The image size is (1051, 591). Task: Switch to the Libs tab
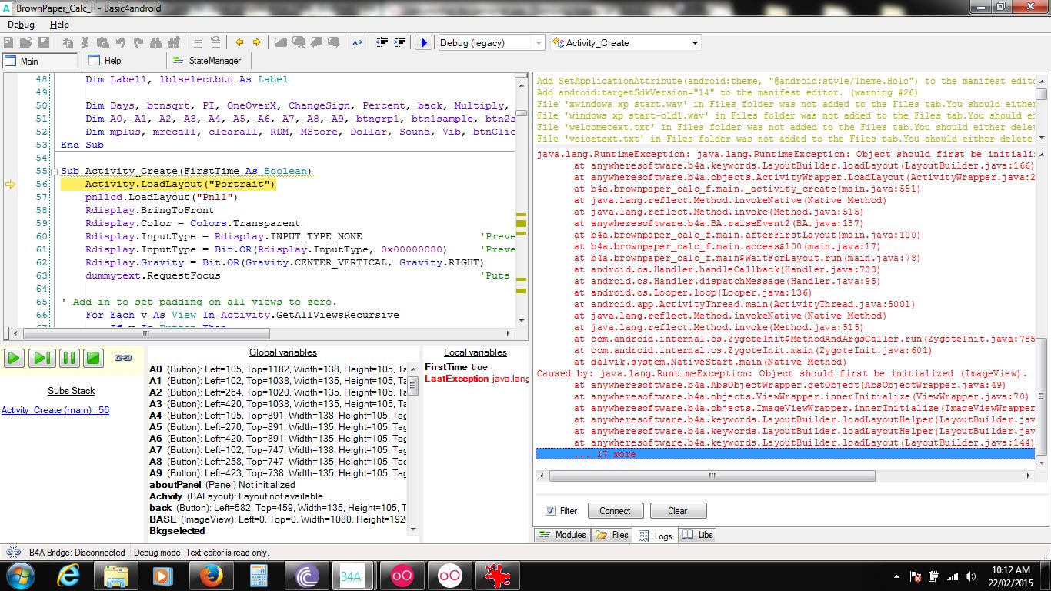[697, 536]
